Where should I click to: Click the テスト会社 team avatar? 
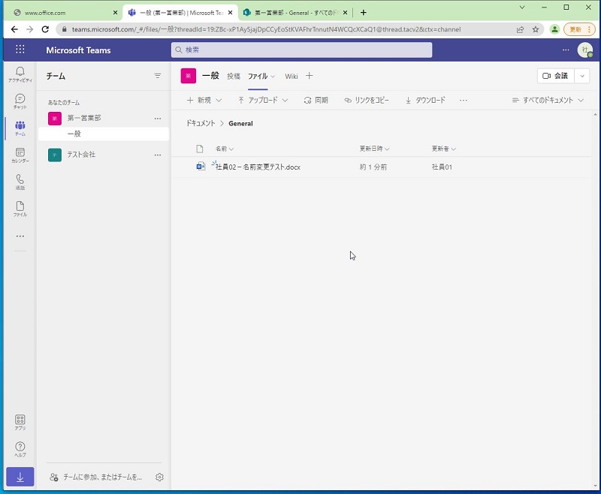[54, 155]
